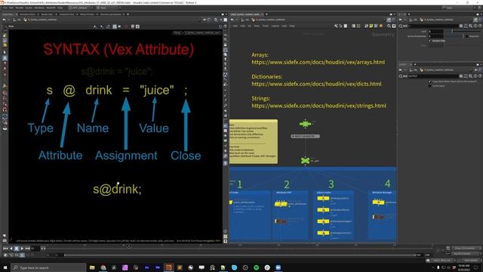This screenshot has height=272, width=483.
Task: Click the network box toolbar icon in network editor
Action: coord(376,26)
